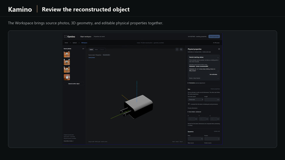The height and width of the screenshot is (160, 285).
Task: Click the Physical properties panel heading
Action: pos(194,49)
